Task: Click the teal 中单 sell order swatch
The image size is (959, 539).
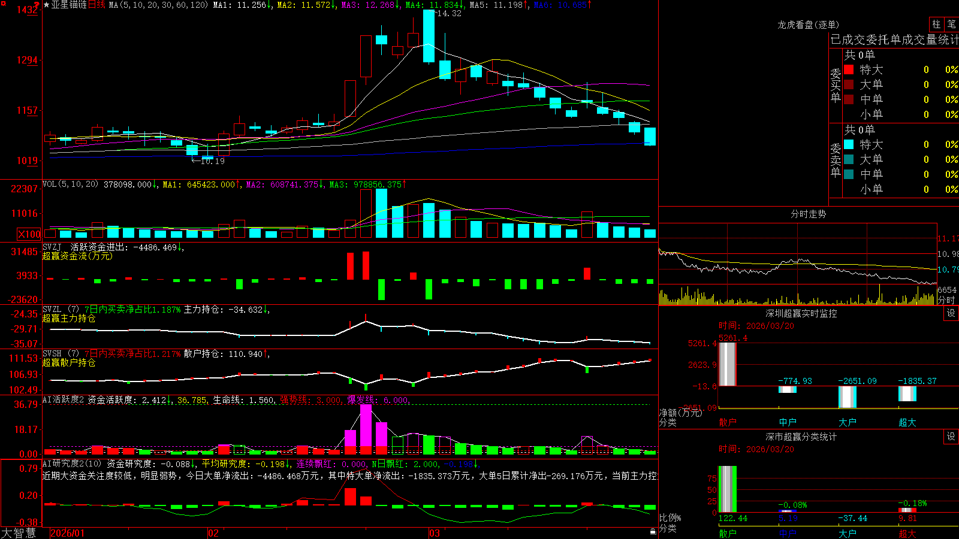Action: pos(849,174)
